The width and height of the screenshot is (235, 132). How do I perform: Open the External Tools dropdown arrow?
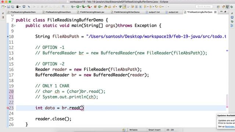(x=91, y=7)
